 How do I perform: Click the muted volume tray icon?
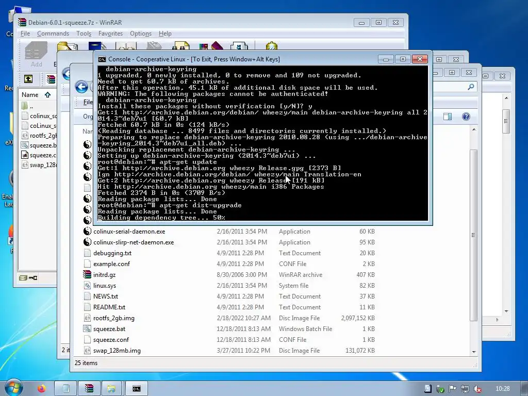pos(477,389)
